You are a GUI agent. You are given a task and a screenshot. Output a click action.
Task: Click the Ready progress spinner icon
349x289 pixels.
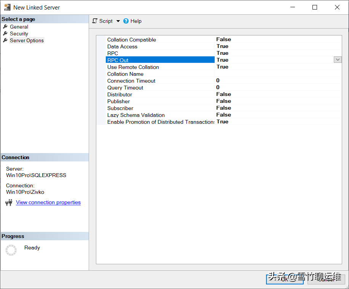click(x=11, y=250)
